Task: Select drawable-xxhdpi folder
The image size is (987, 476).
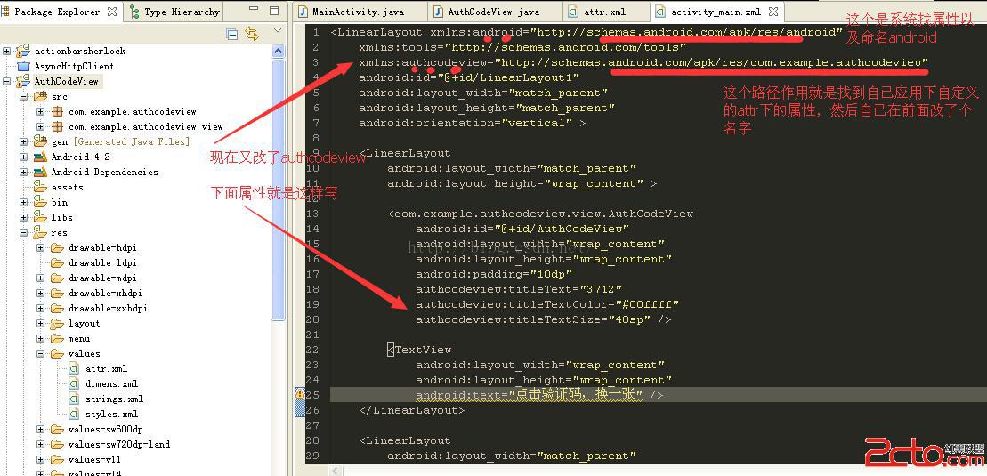Action: 108,308
